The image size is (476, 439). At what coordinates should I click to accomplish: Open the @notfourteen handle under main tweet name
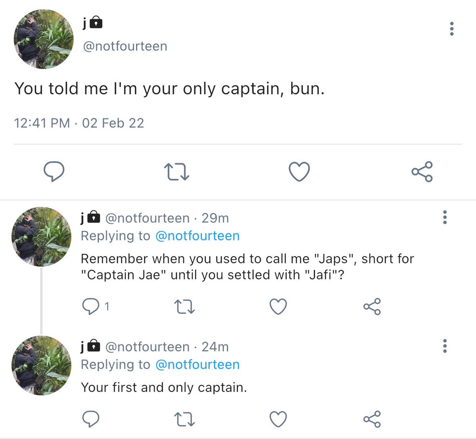(x=125, y=46)
